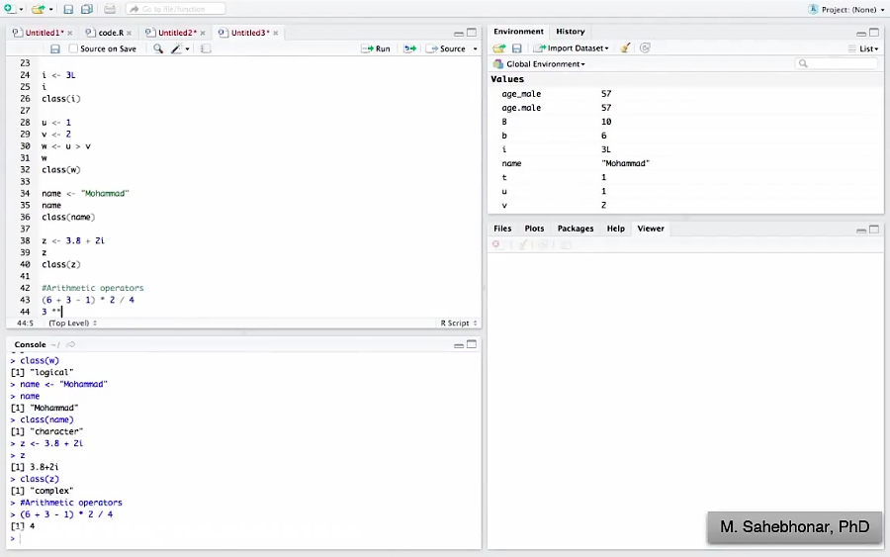Minimize the source editor pane

pos(459,34)
